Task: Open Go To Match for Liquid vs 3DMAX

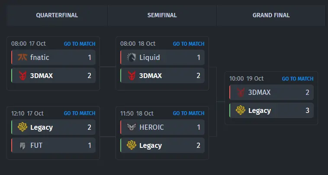Action: (189, 44)
